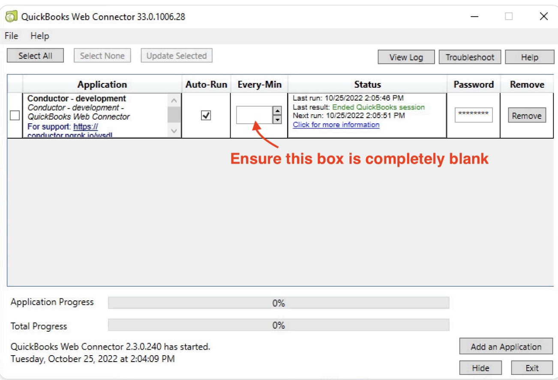The height and width of the screenshot is (380, 558).
Task: Click the 'Tuesday, October 25, 2022' timestamp line
Action: coord(93,359)
